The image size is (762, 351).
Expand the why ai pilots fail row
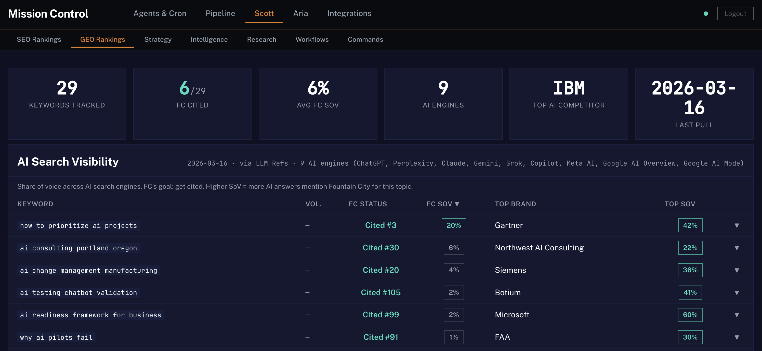pyautogui.click(x=736, y=337)
